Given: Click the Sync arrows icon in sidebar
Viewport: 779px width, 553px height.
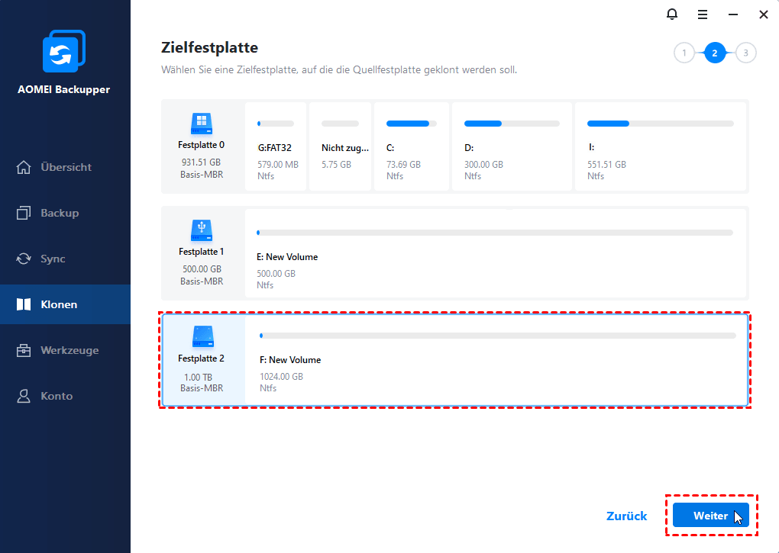Looking at the screenshot, I should pyautogui.click(x=24, y=259).
